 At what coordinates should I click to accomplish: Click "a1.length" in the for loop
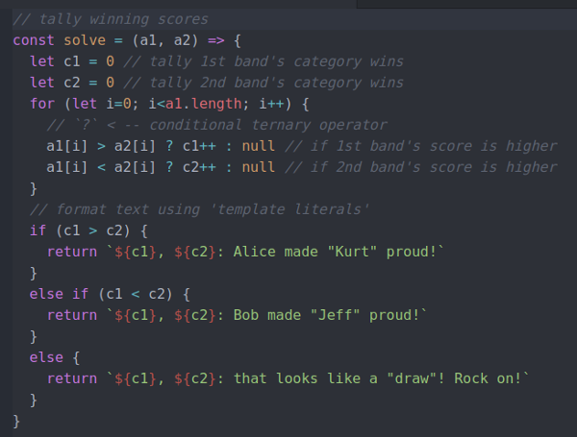[204, 104]
